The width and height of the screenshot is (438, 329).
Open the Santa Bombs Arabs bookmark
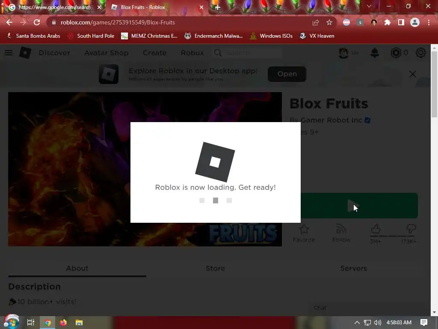(33, 36)
